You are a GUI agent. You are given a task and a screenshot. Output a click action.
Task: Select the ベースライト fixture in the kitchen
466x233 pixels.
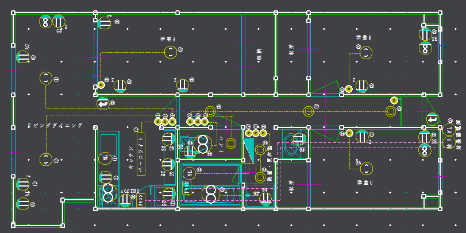[x=141, y=154]
